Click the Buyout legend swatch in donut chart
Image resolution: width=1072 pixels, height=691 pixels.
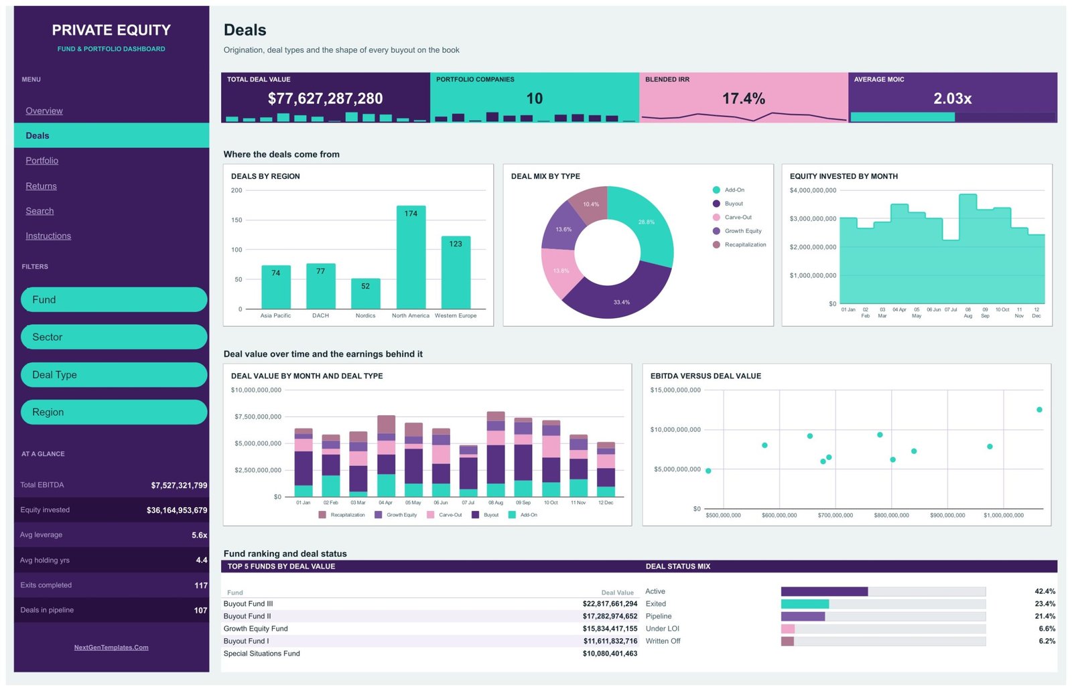[716, 204]
